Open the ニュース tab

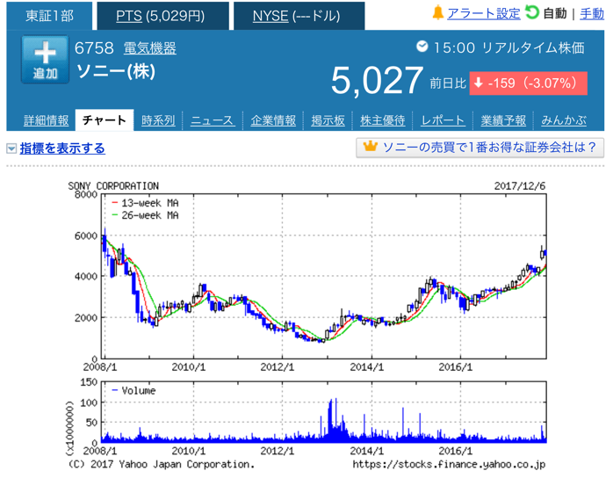click(213, 120)
